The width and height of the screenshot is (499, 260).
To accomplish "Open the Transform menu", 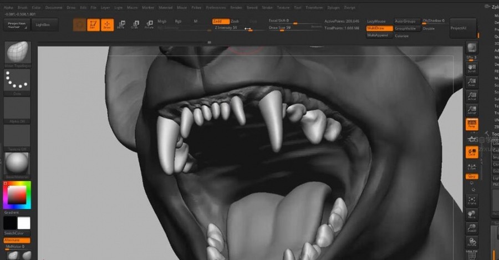I will [314, 8].
